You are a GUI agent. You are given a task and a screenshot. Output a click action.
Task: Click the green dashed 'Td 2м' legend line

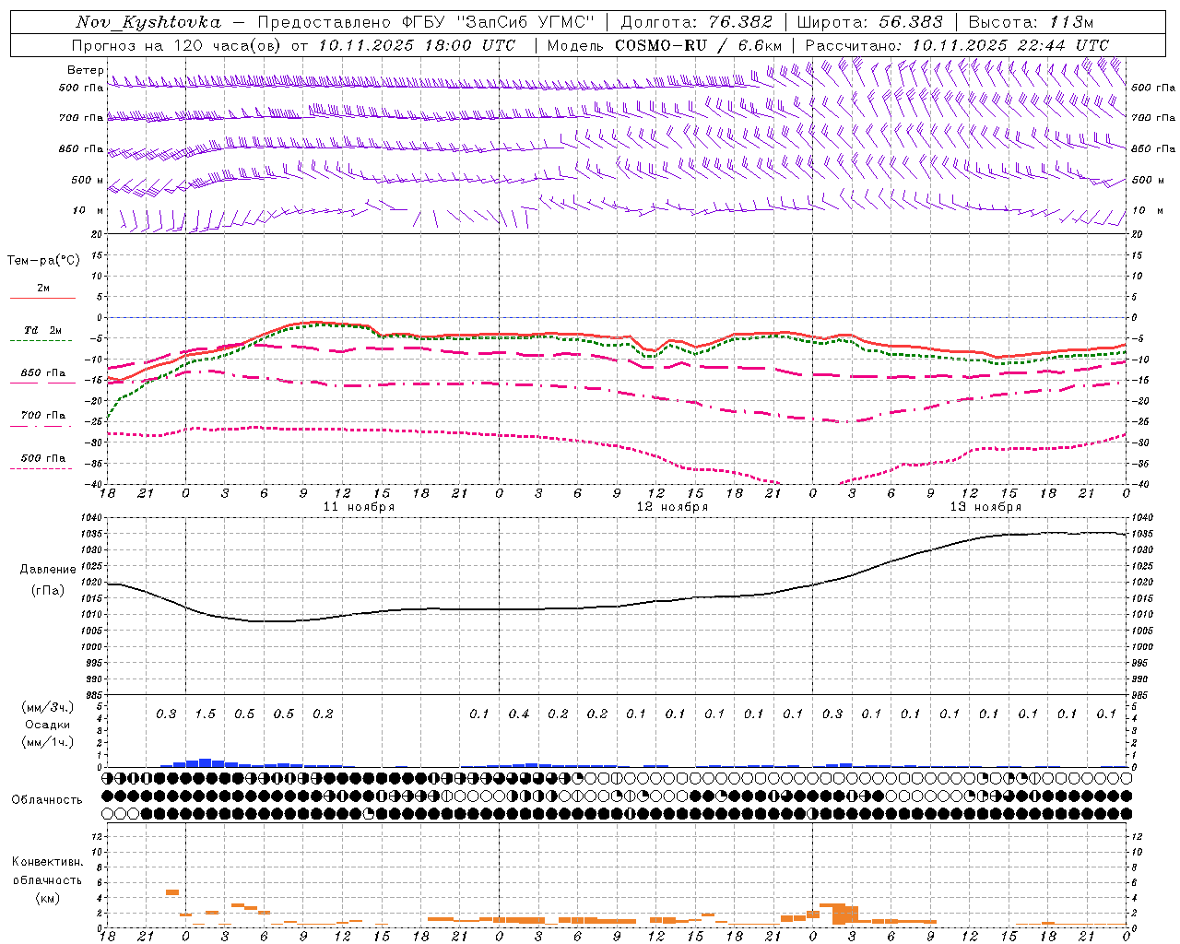42,340
